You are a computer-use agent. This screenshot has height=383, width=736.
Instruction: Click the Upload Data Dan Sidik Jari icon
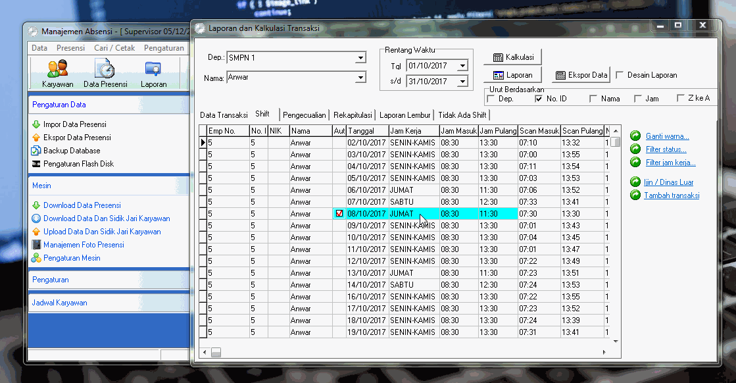(x=36, y=232)
